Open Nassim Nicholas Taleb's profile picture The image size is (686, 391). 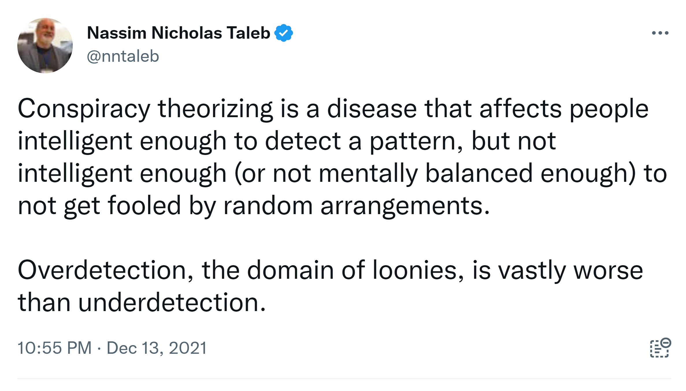(x=45, y=46)
